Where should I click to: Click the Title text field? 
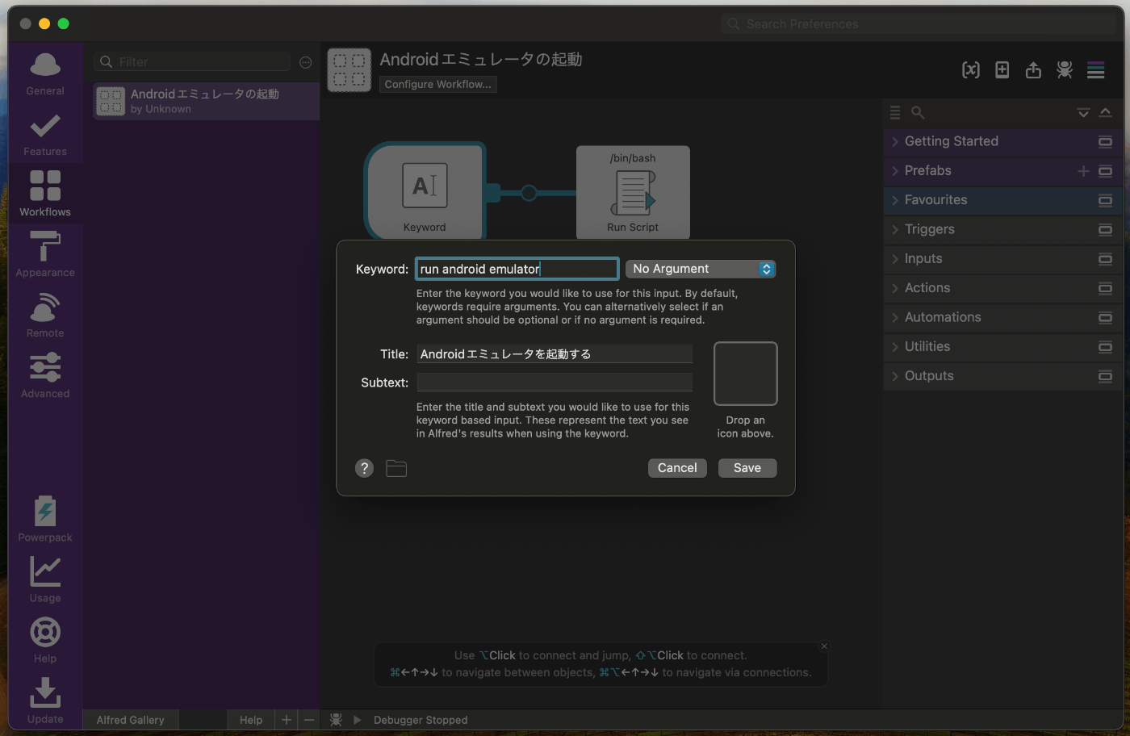click(555, 354)
